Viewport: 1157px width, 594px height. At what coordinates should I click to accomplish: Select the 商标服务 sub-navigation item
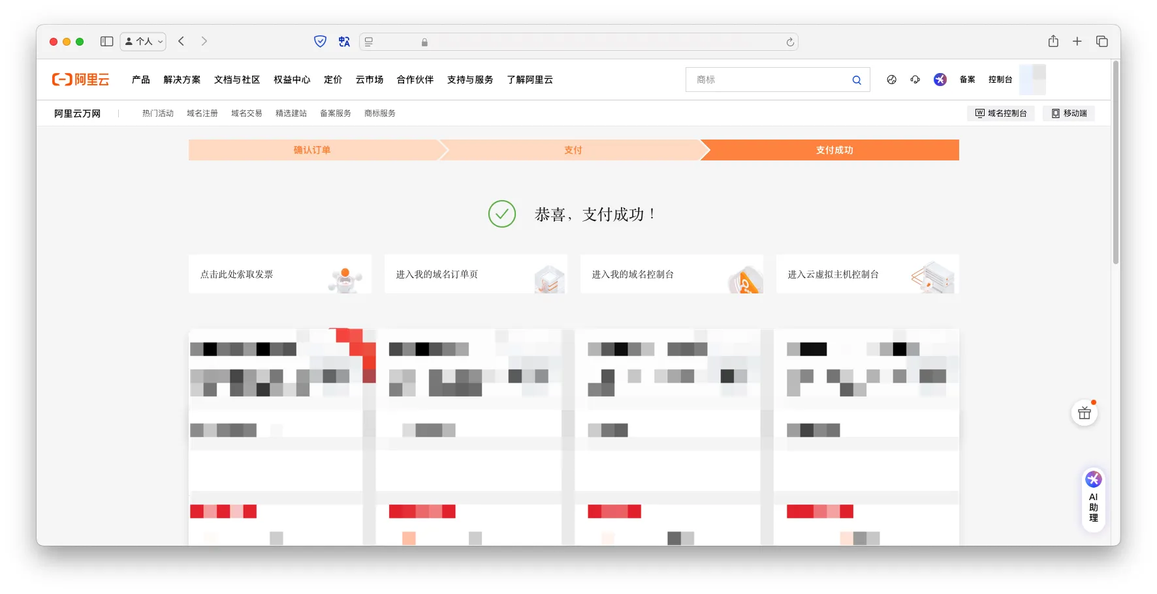(x=379, y=113)
